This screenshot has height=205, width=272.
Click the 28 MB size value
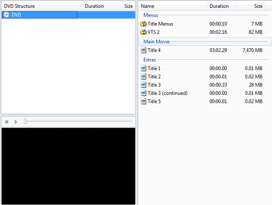tap(256, 85)
